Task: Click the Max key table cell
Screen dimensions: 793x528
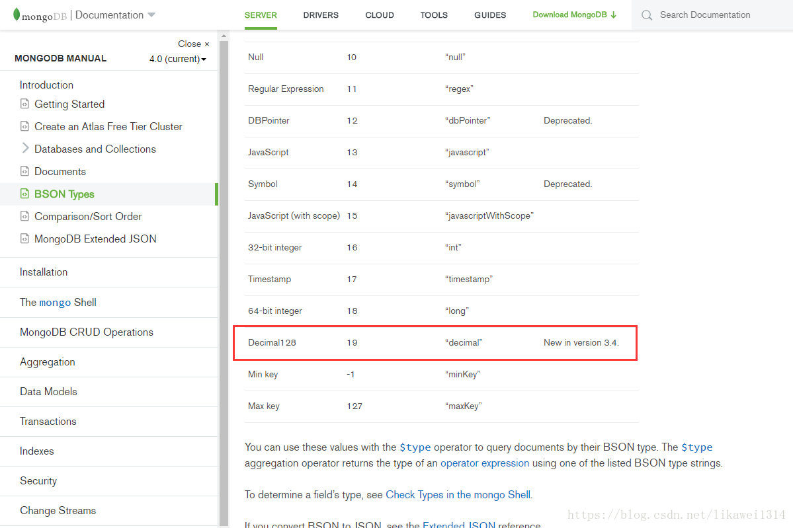Action: [x=263, y=406]
